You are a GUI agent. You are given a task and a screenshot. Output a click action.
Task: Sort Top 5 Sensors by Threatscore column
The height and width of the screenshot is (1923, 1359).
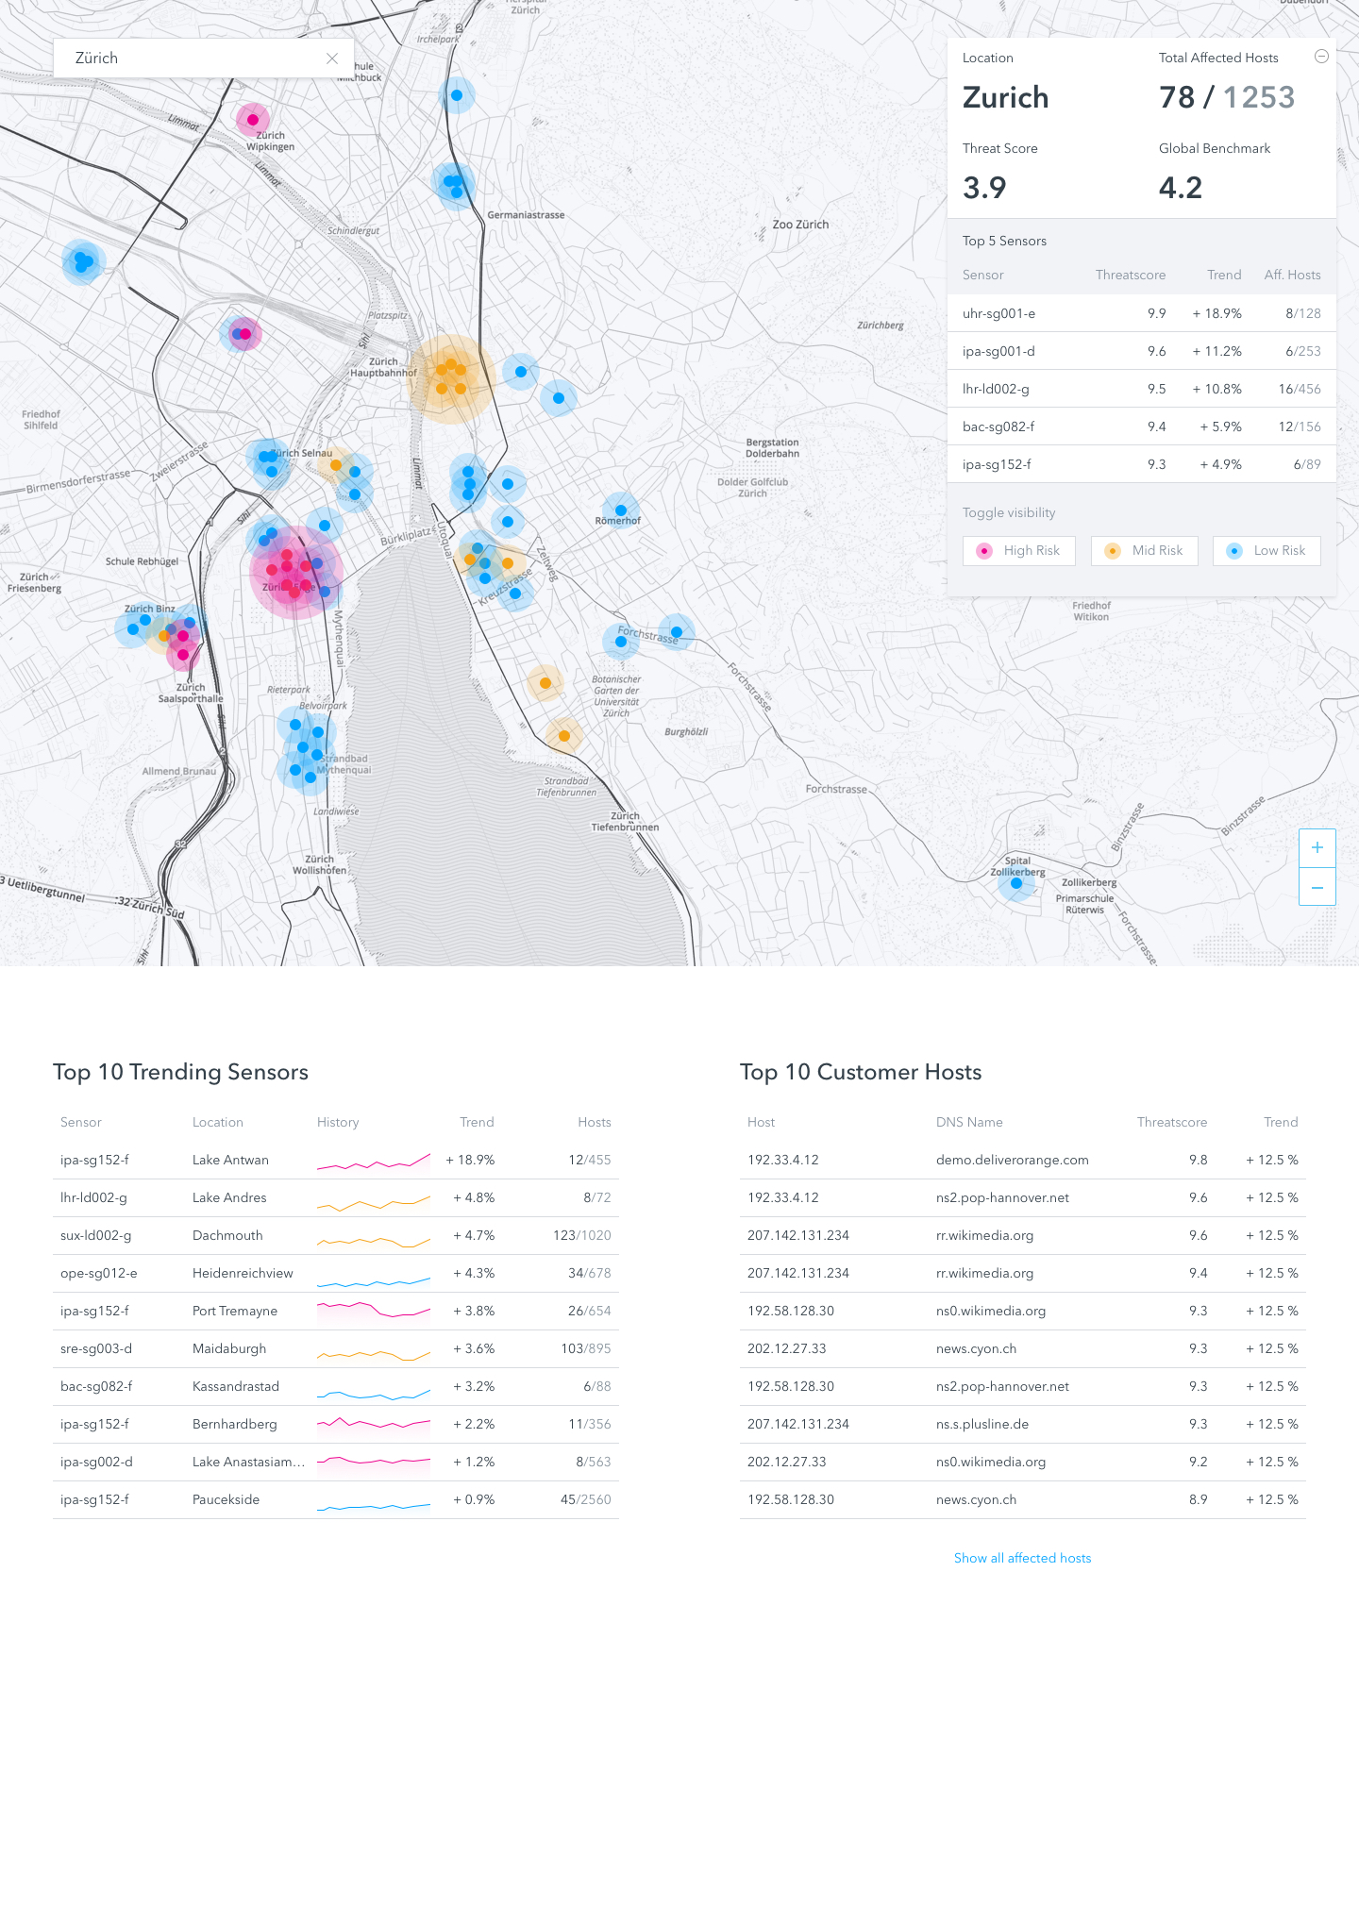[1131, 276]
